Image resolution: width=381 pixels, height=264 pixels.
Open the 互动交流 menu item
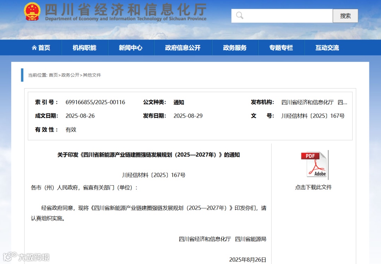tap(327, 48)
